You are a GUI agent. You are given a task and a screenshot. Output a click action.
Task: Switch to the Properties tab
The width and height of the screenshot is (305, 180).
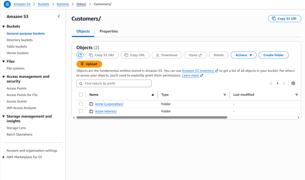coord(109,31)
